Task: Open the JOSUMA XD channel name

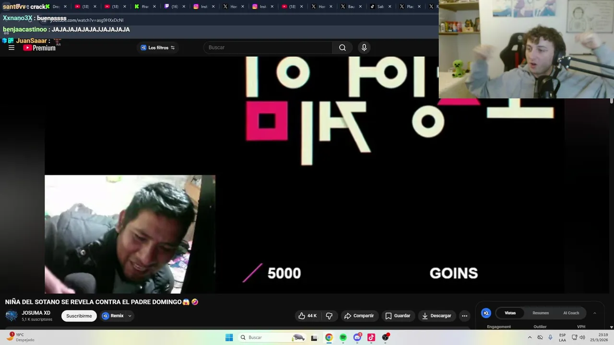Action: click(x=36, y=313)
